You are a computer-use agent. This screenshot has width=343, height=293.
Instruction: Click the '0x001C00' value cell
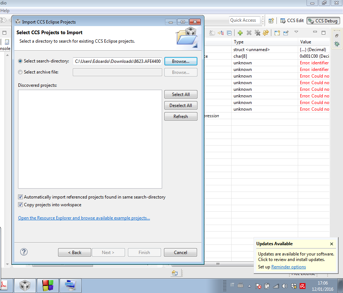[x=314, y=56]
